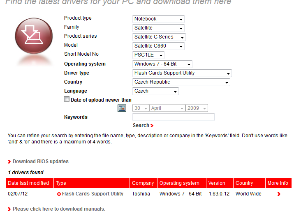Click the Country column header in results table
Image resolution: width=301 pixels, height=218 pixels.
click(250, 183)
